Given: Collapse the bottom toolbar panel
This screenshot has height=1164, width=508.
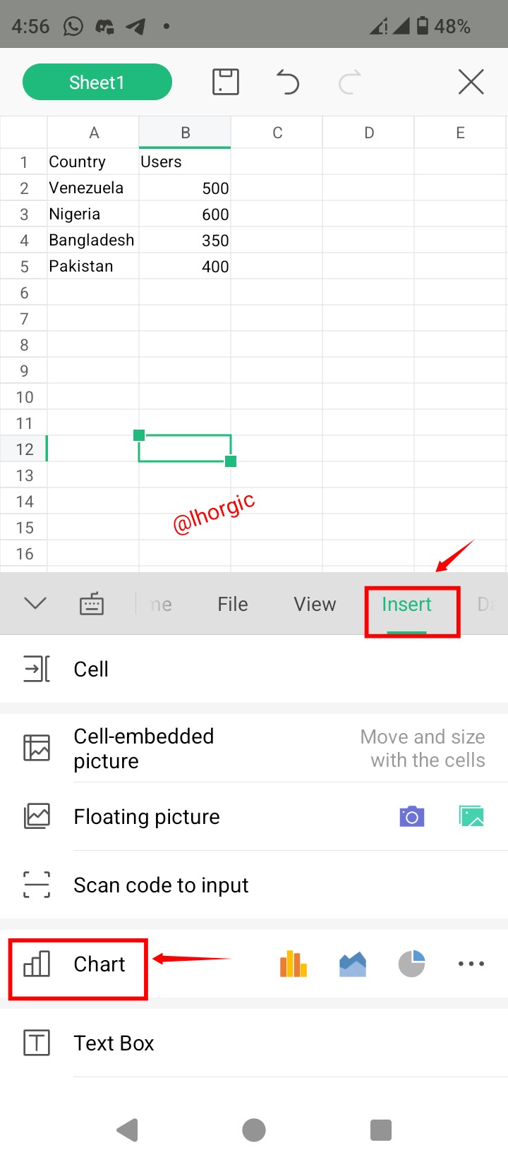Looking at the screenshot, I should tap(35, 603).
